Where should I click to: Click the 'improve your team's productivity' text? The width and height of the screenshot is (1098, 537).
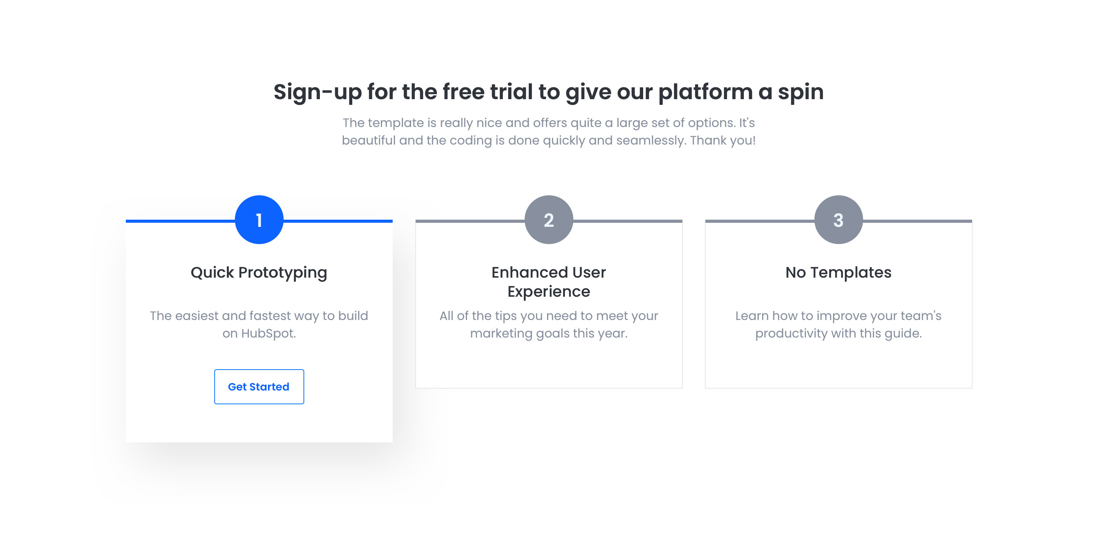pos(838,324)
